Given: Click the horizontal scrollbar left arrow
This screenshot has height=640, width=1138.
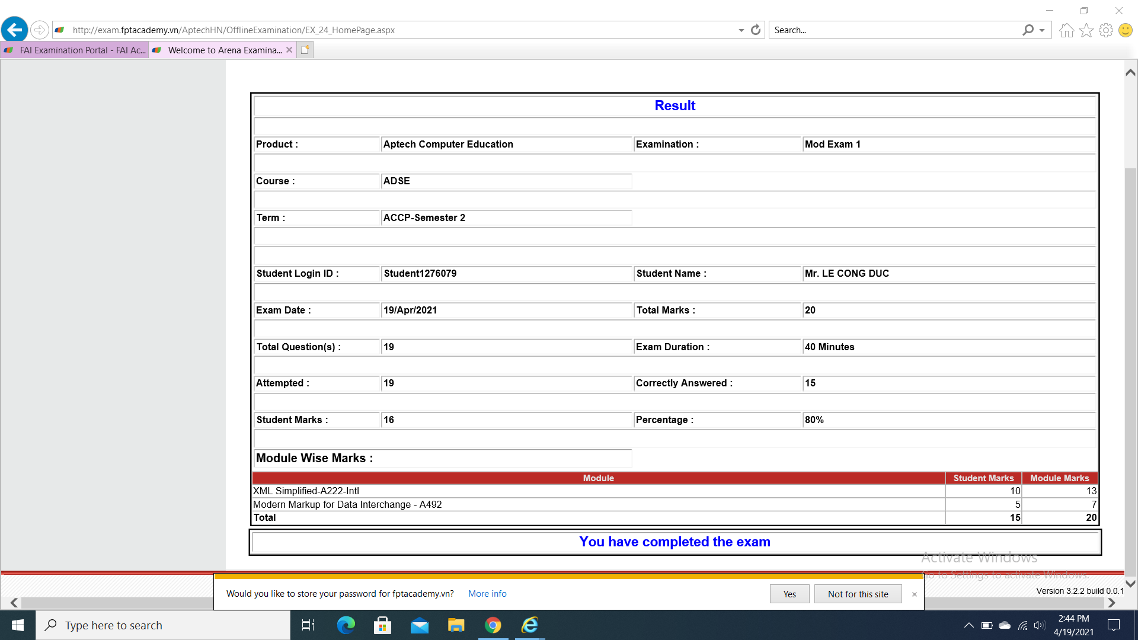Looking at the screenshot, I should [x=14, y=603].
